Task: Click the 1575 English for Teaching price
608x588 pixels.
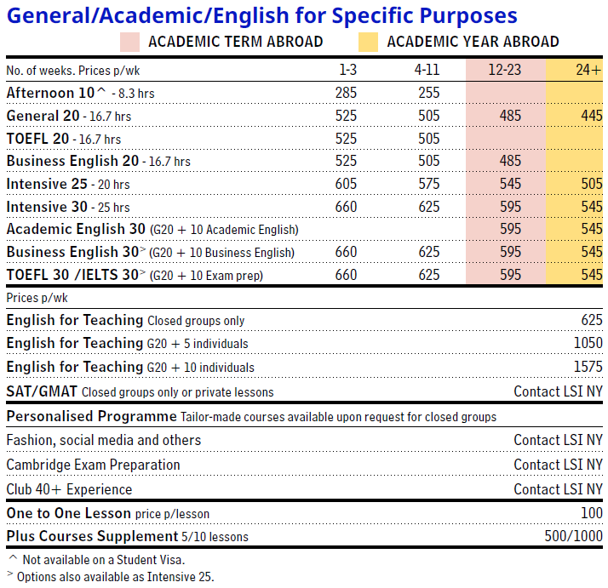Action: pos(587,367)
